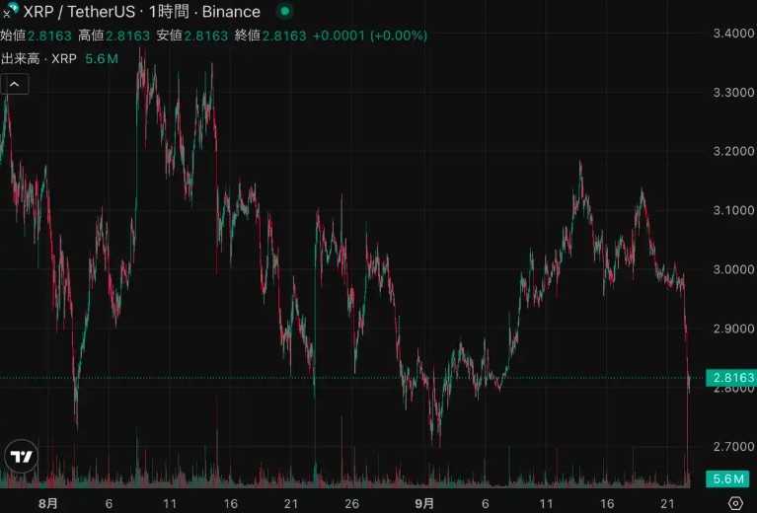
Task: Collapse the indicator legend with chevron
Action: 15,85
